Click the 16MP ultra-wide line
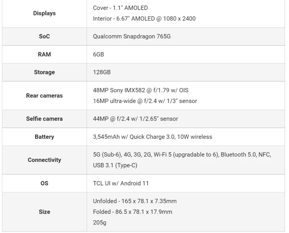 (x=145, y=101)
